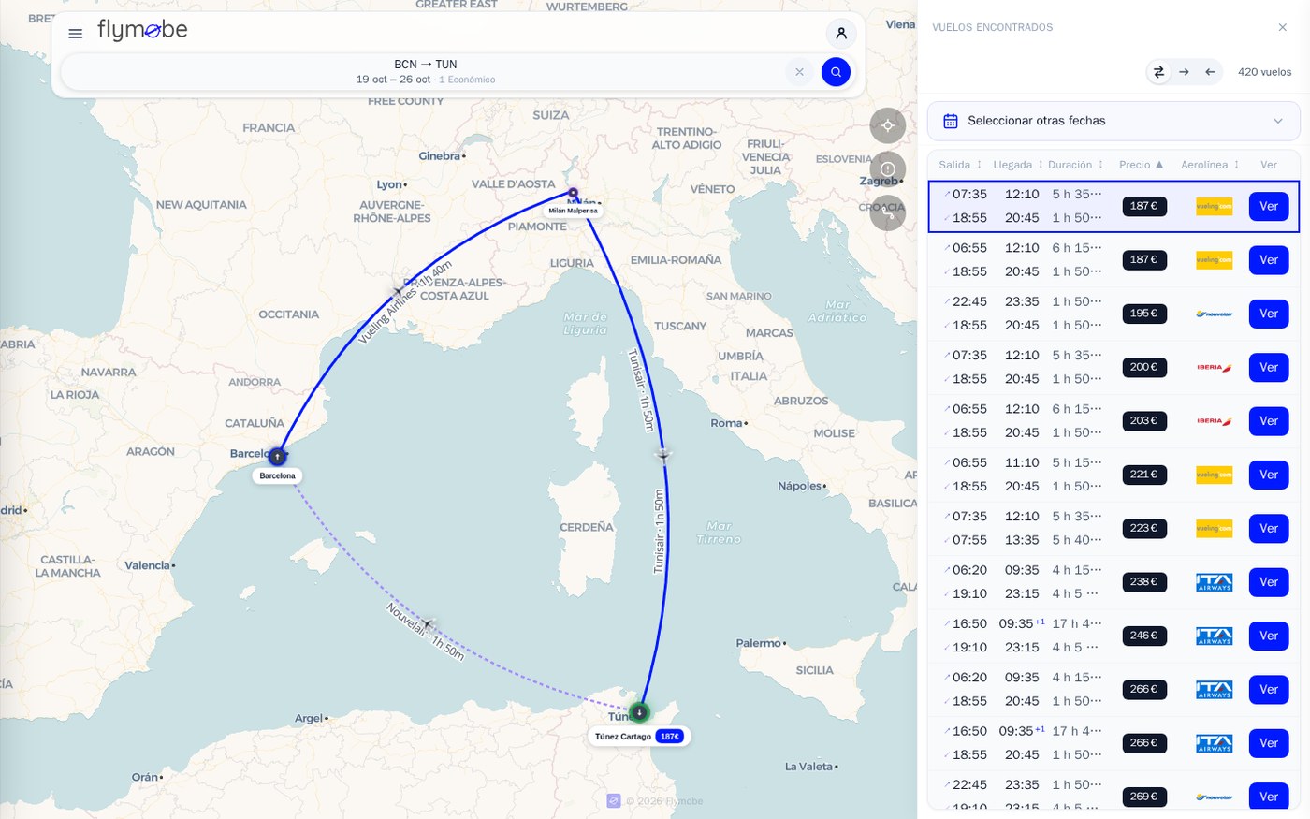
Task: Open the user account profile icon
Action: [841, 33]
